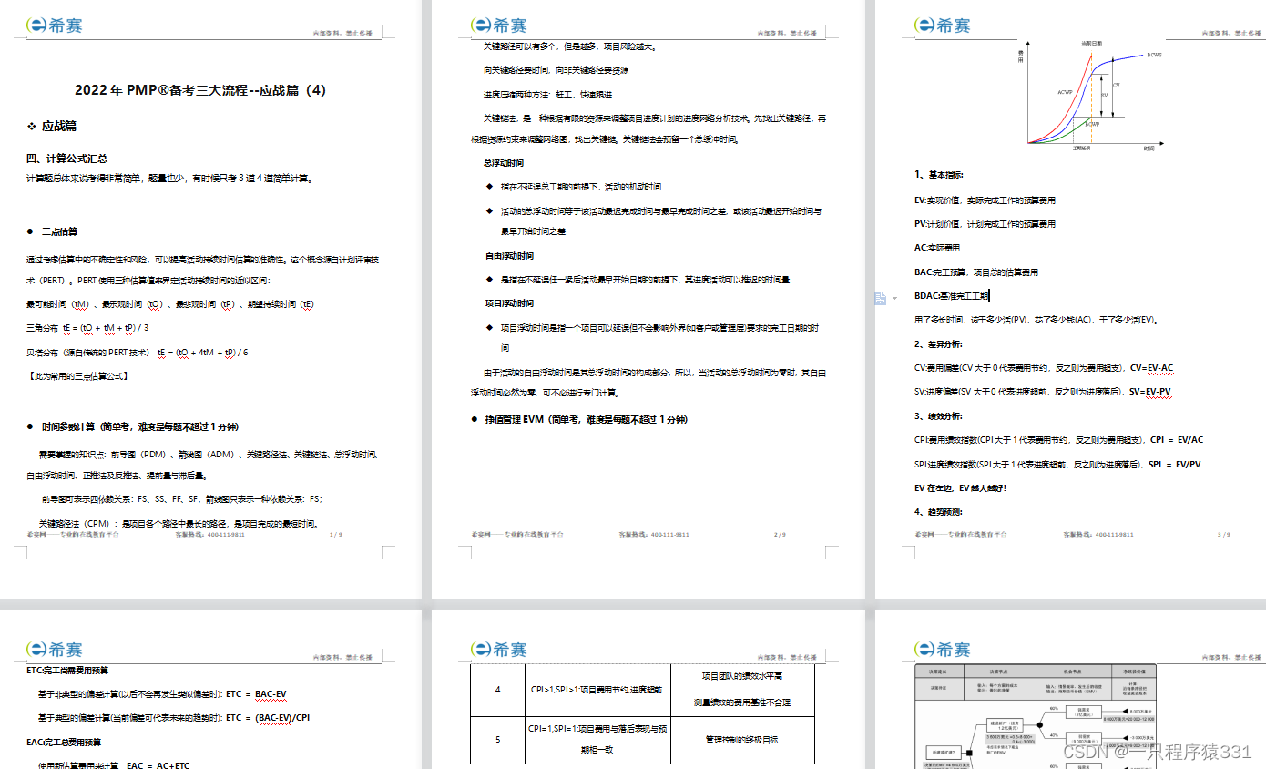Viewport: 1266px width, 769px height.
Task: Click the note '【此为常用的三点估算公式】'
Action: pyautogui.click(x=77, y=375)
